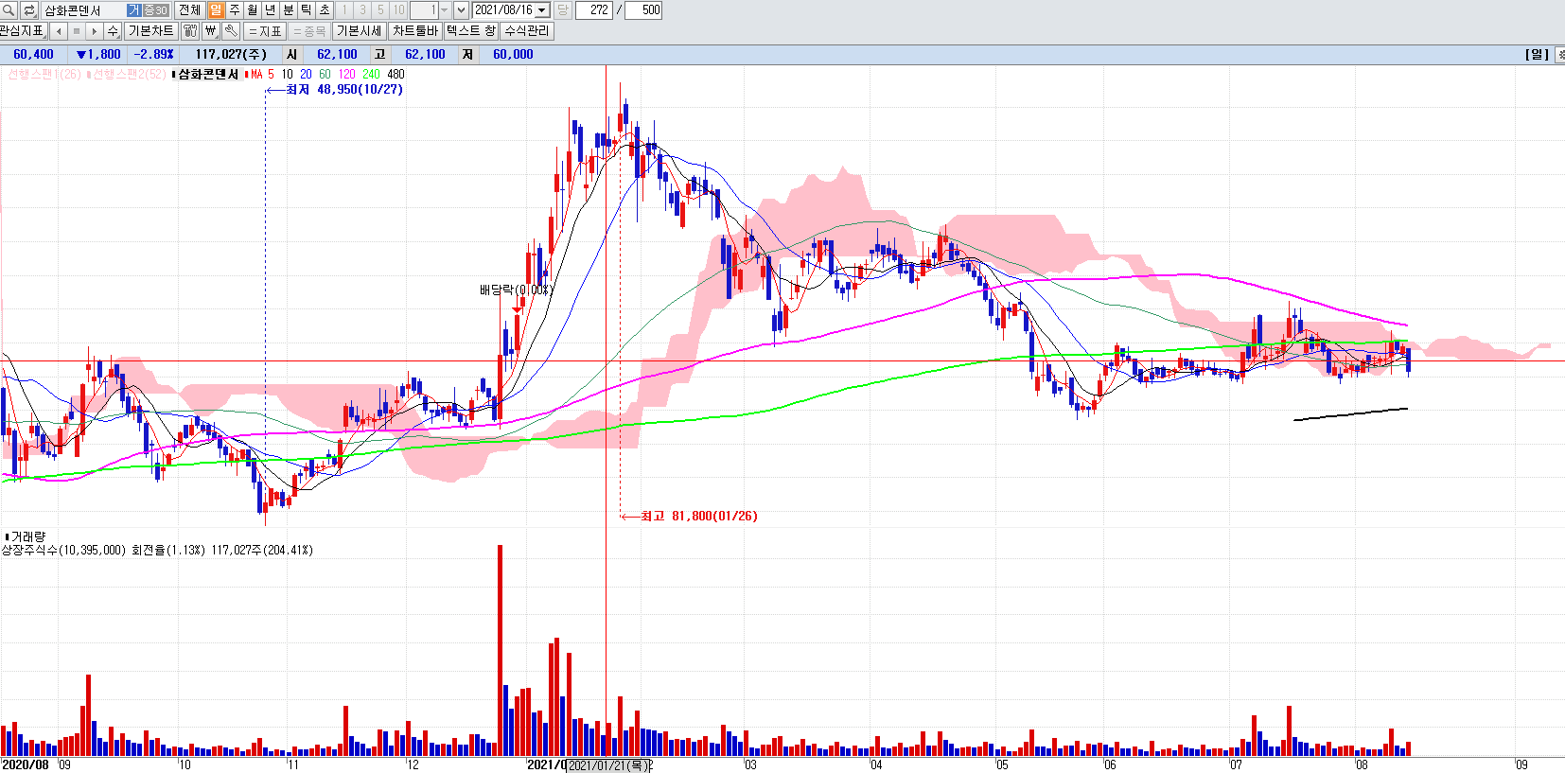Click the 기본차트 default chart button
This screenshot has width=1565, height=773.
tap(151, 31)
